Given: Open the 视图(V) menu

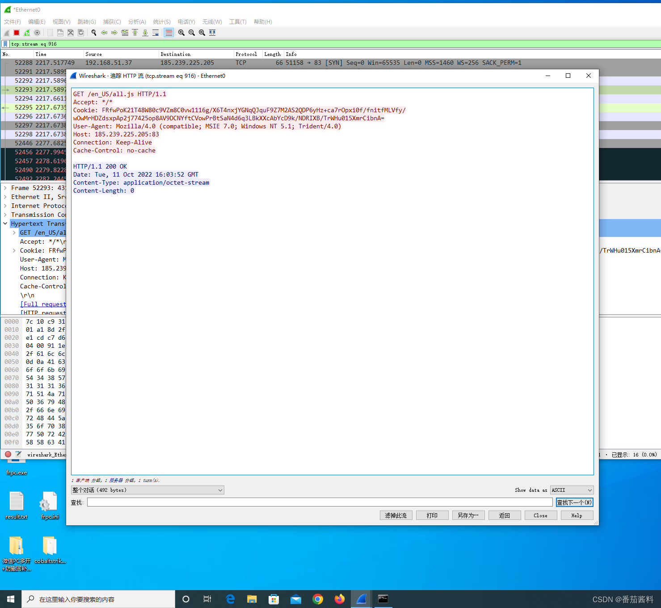Looking at the screenshot, I should (x=62, y=21).
